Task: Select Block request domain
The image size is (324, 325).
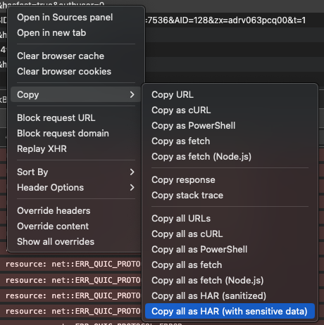Action: pos(63,133)
